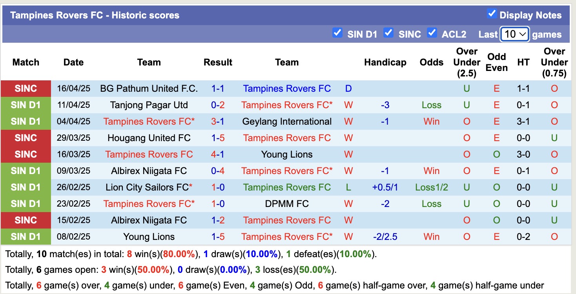
Task: Click the Handicap column header
Action: (x=385, y=62)
